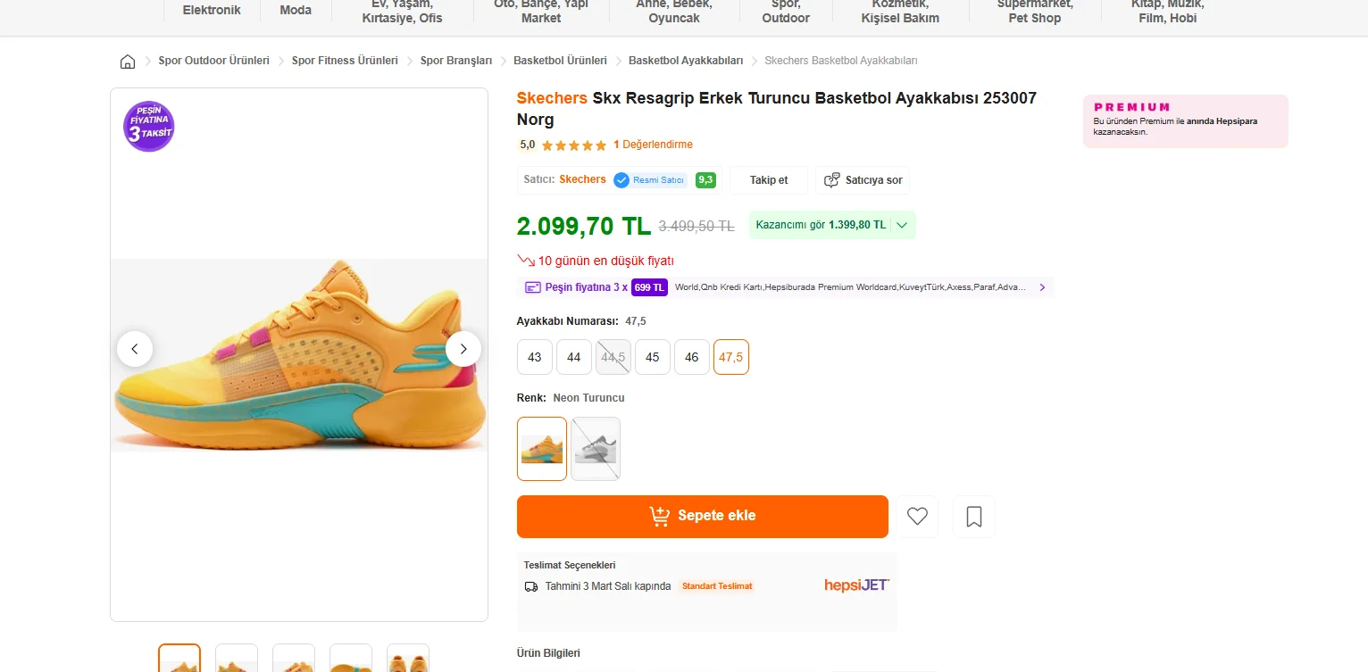Click the Satıcıya sor chat icon
Viewport: 1368px width, 672px height.
[x=832, y=180]
